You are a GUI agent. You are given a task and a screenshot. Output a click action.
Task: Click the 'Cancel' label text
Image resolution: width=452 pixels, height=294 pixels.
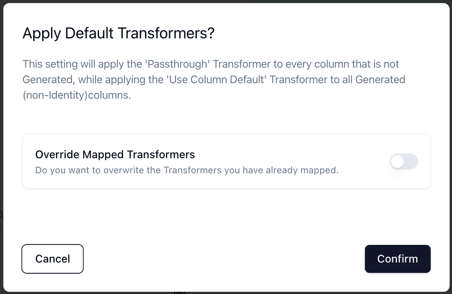53,259
